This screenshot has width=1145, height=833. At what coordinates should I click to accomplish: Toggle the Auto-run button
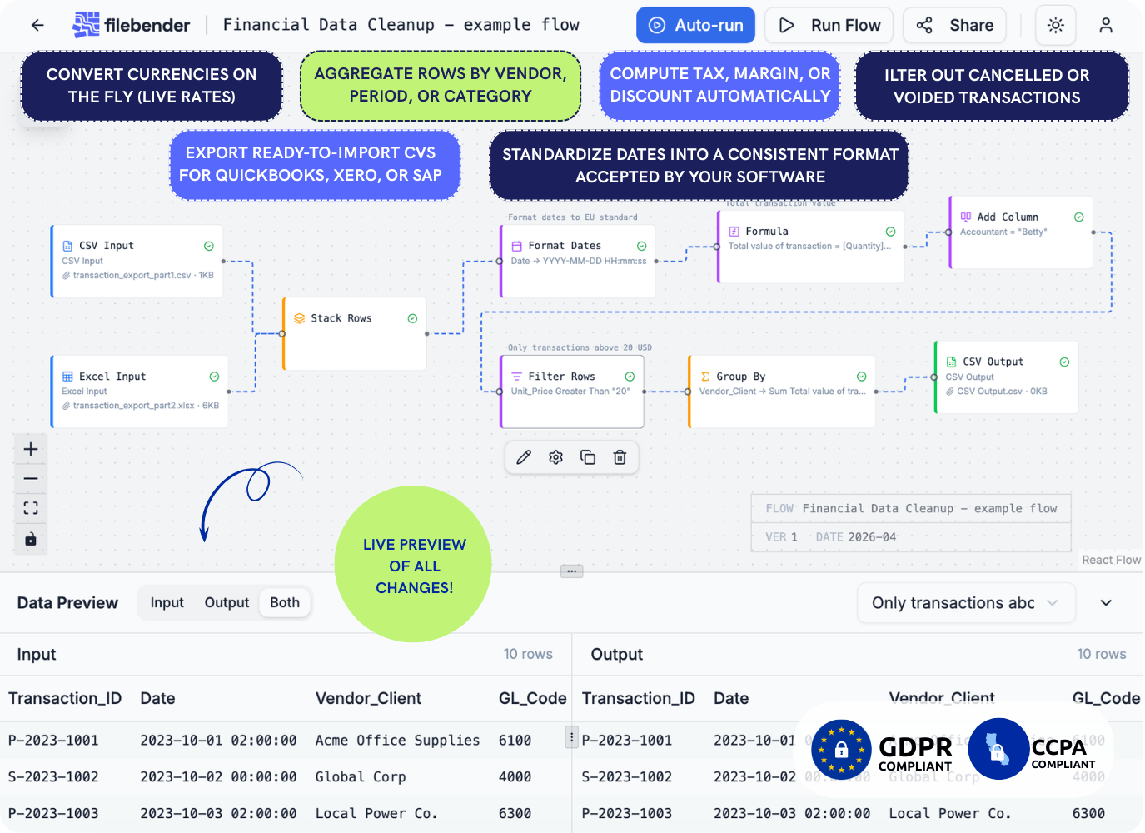(695, 25)
